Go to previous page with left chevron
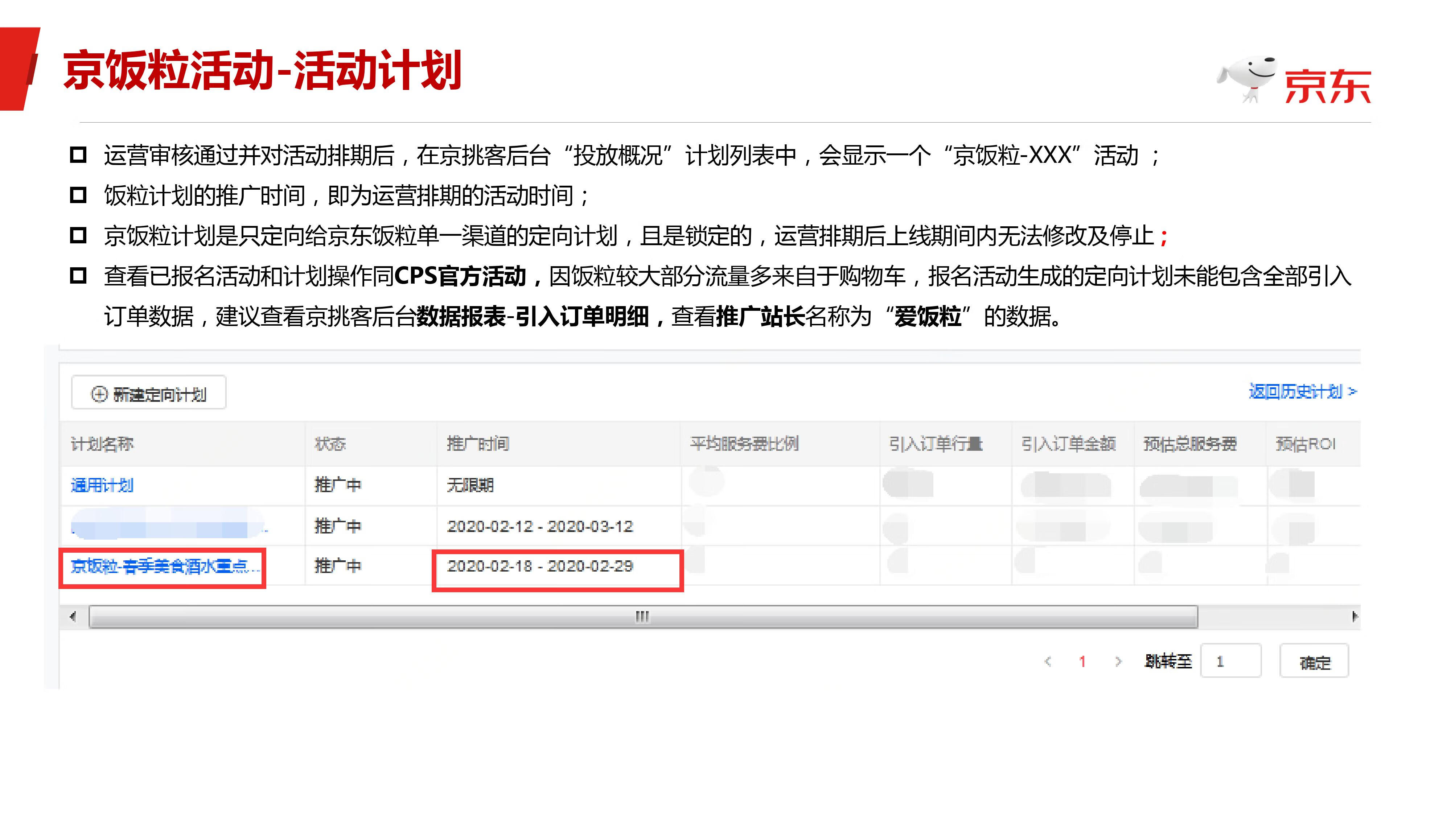This screenshot has width=1451, height=816. click(1048, 661)
